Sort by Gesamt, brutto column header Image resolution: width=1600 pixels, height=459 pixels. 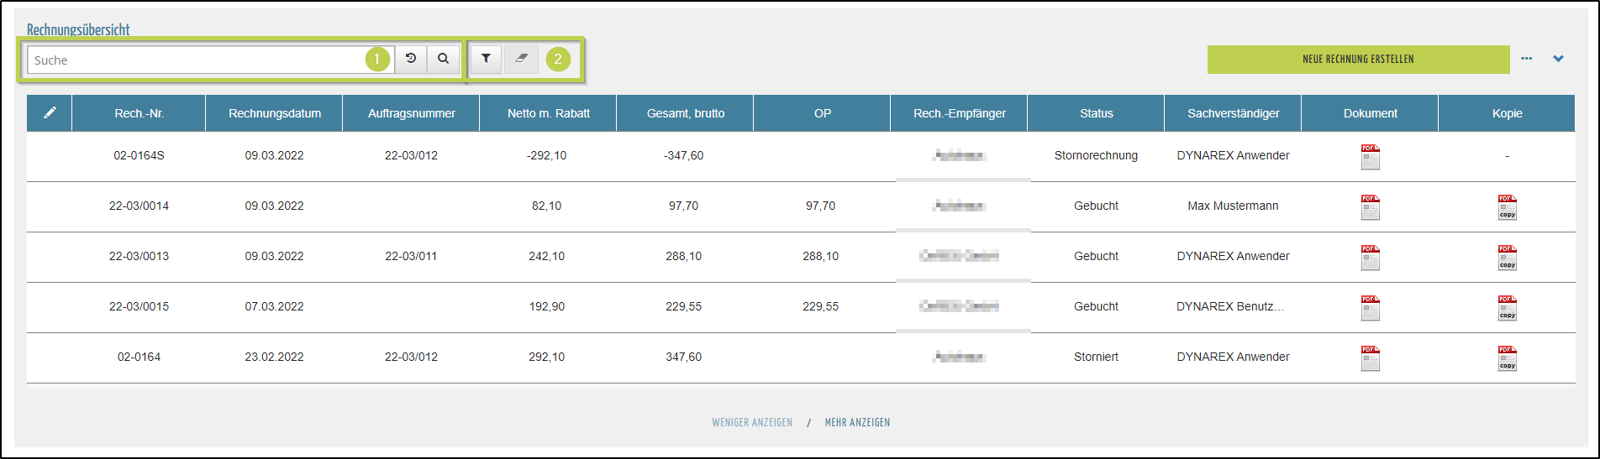click(685, 113)
